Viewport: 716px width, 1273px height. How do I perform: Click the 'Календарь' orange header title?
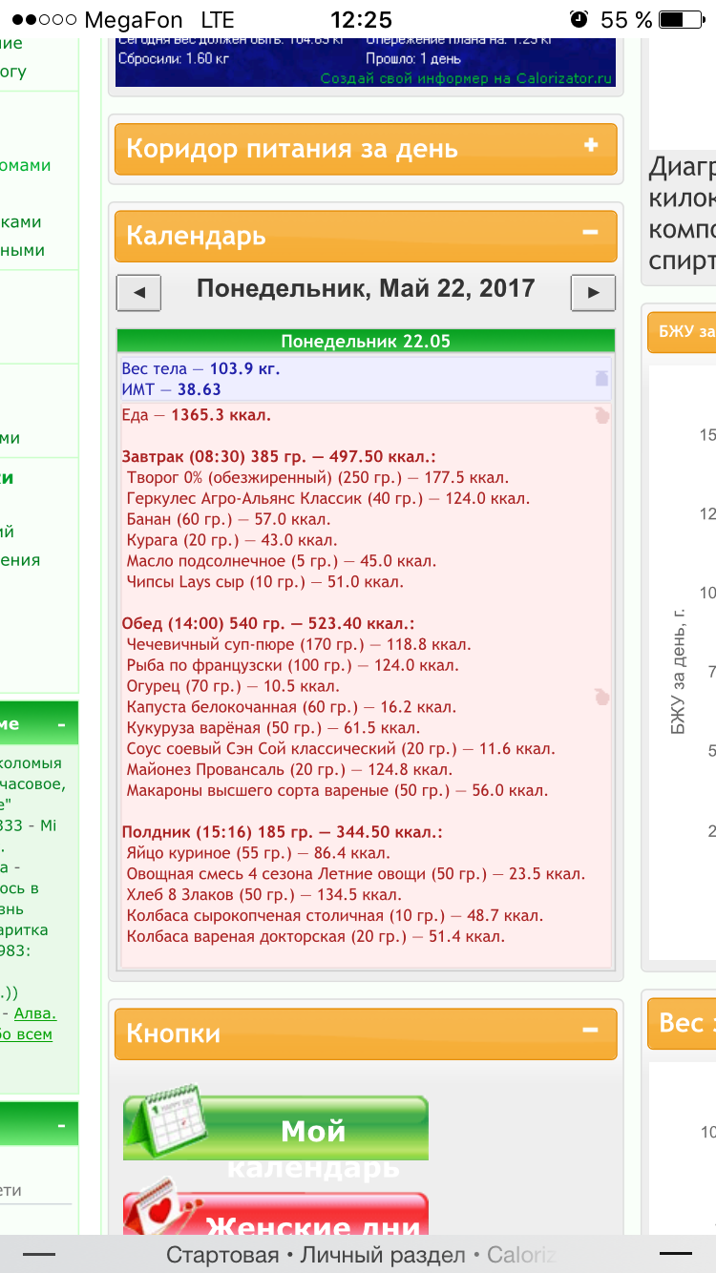[196, 236]
